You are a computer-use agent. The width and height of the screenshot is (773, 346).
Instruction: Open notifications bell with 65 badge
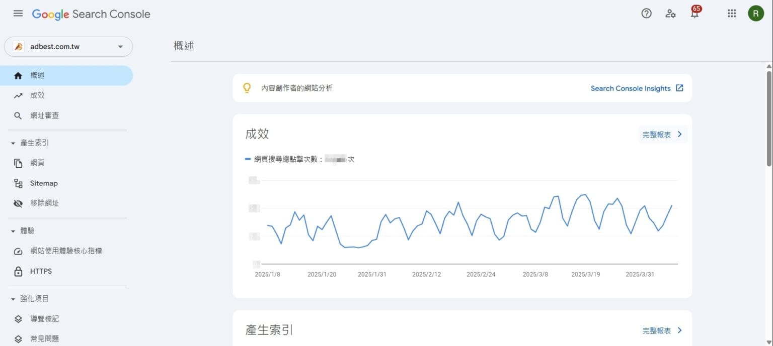694,14
